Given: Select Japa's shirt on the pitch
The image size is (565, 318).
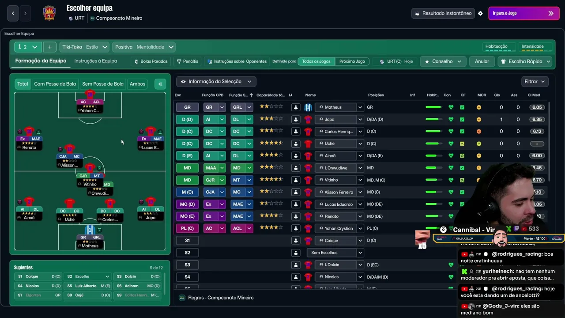Looking at the screenshot, I should click(x=151, y=202).
